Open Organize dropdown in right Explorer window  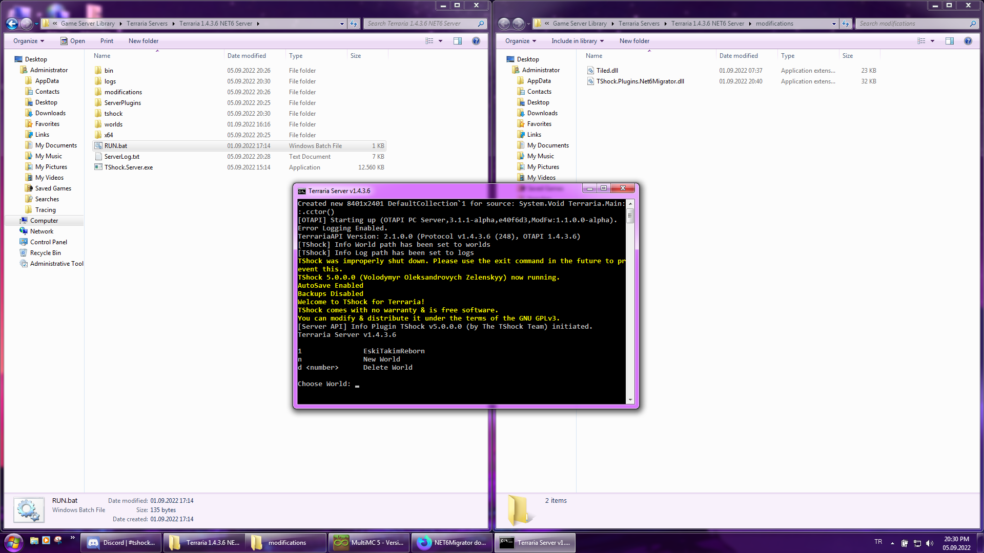(x=521, y=41)
